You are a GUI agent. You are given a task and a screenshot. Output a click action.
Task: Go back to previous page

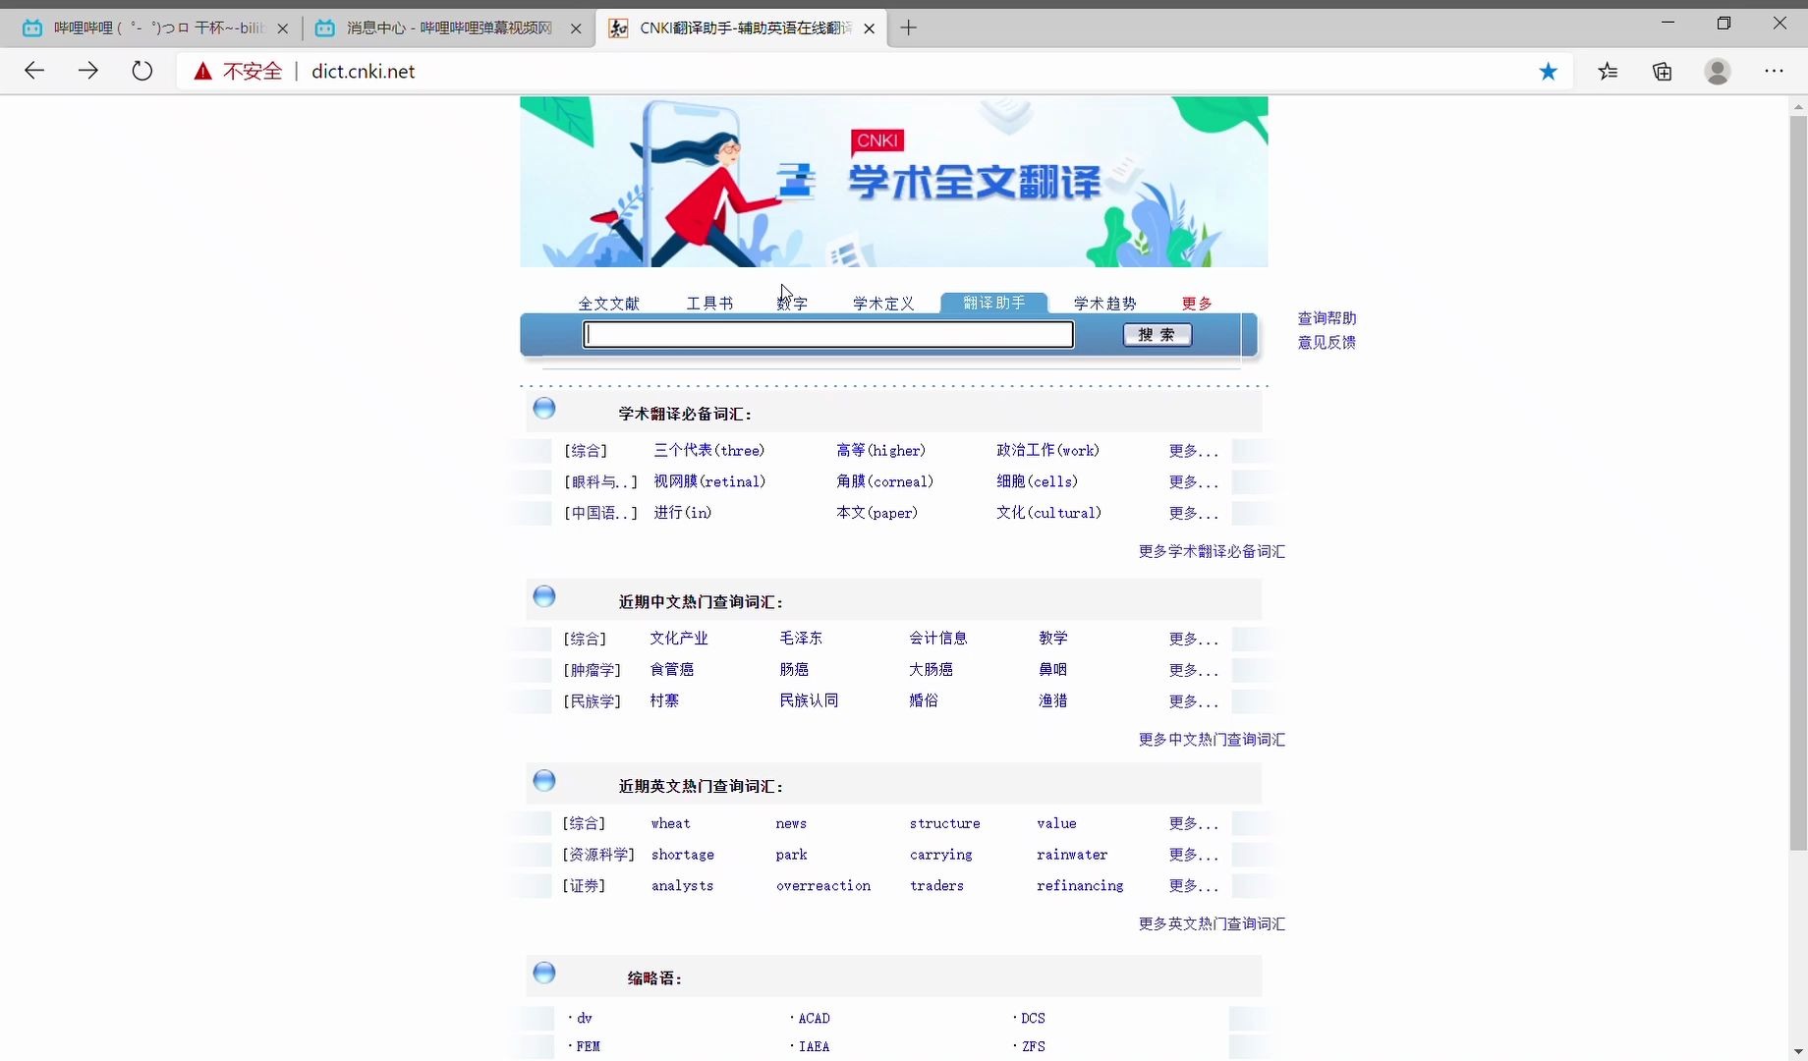(34, 71)
